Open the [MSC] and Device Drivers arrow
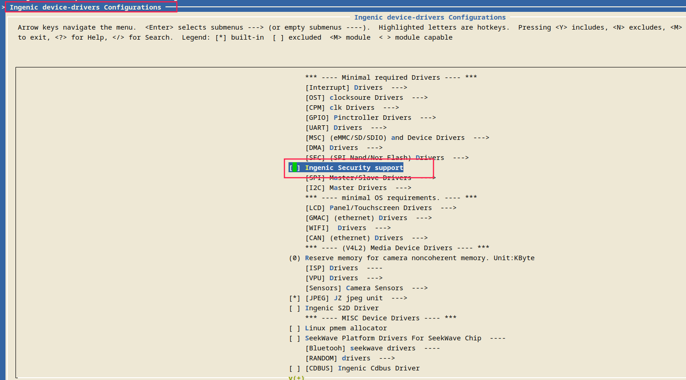 pyautogui.click(x=481, y=138)
